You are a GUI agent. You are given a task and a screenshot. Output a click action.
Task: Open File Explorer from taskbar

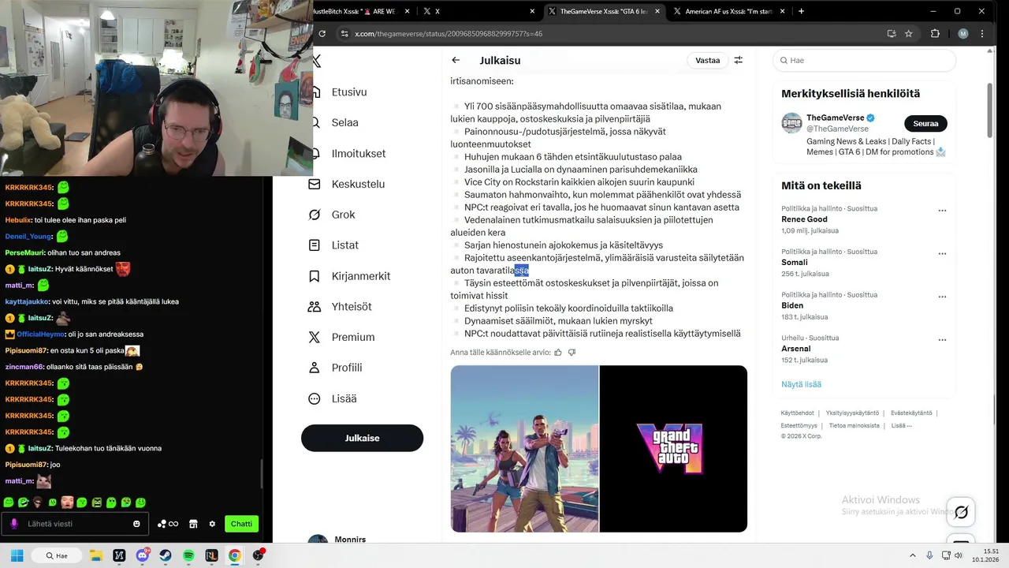(x=96, y=555)
